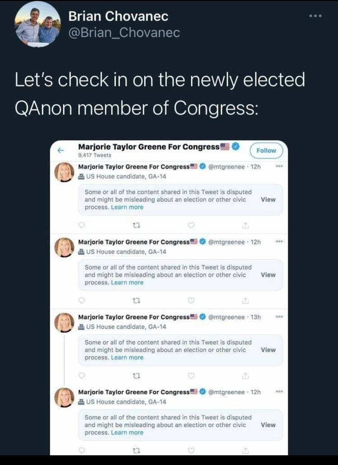The height and width of the screenshot is (465, 338).
Task: Click the retweet icon under the first tweet
Action: 137,225
